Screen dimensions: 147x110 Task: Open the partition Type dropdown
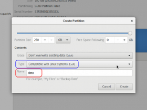click(x=79, y=64)
